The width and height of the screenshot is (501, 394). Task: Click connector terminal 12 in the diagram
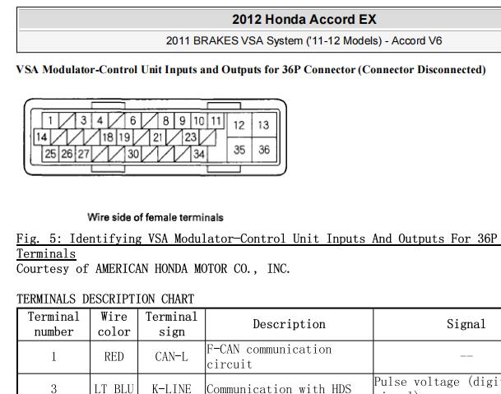[239, 125]
